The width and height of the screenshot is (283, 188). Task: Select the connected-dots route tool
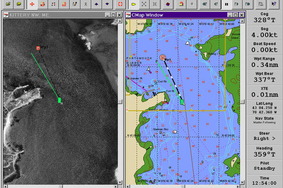click(53, 4)
